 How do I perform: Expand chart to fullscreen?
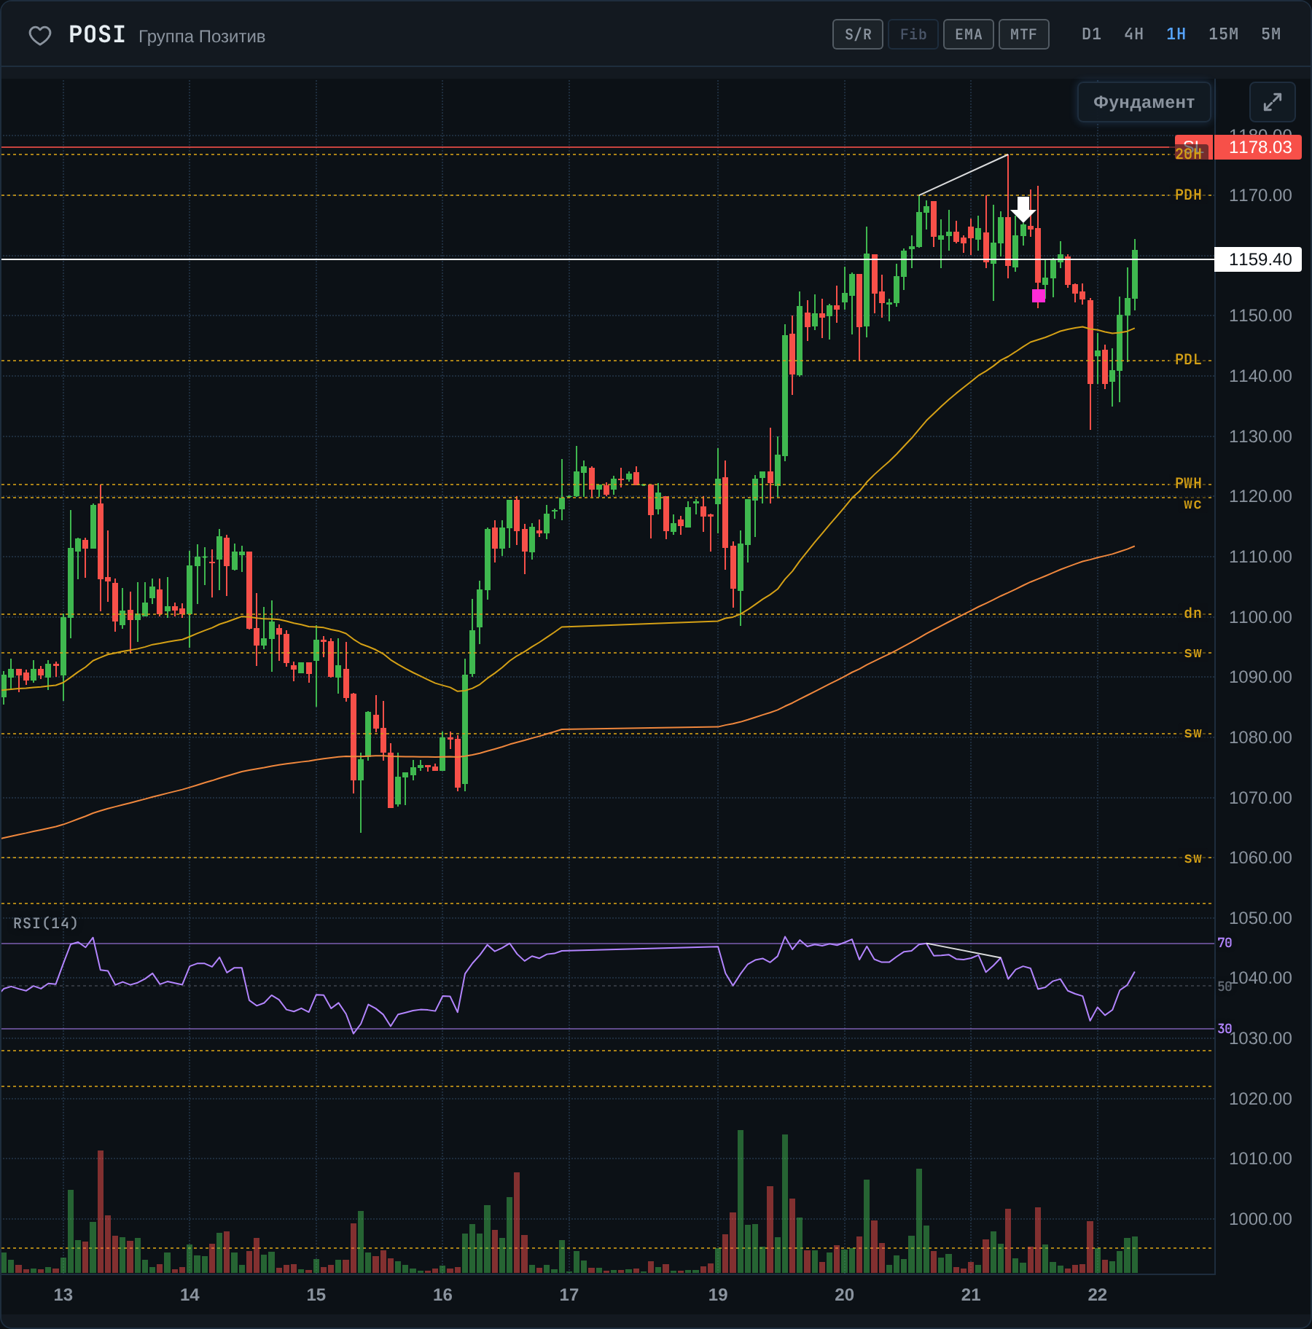[x=1272, y=102]
